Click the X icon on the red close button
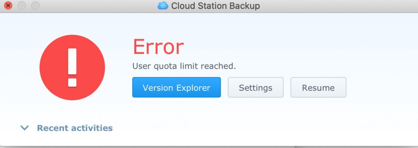Screen dimensions: 418x148 8,5
